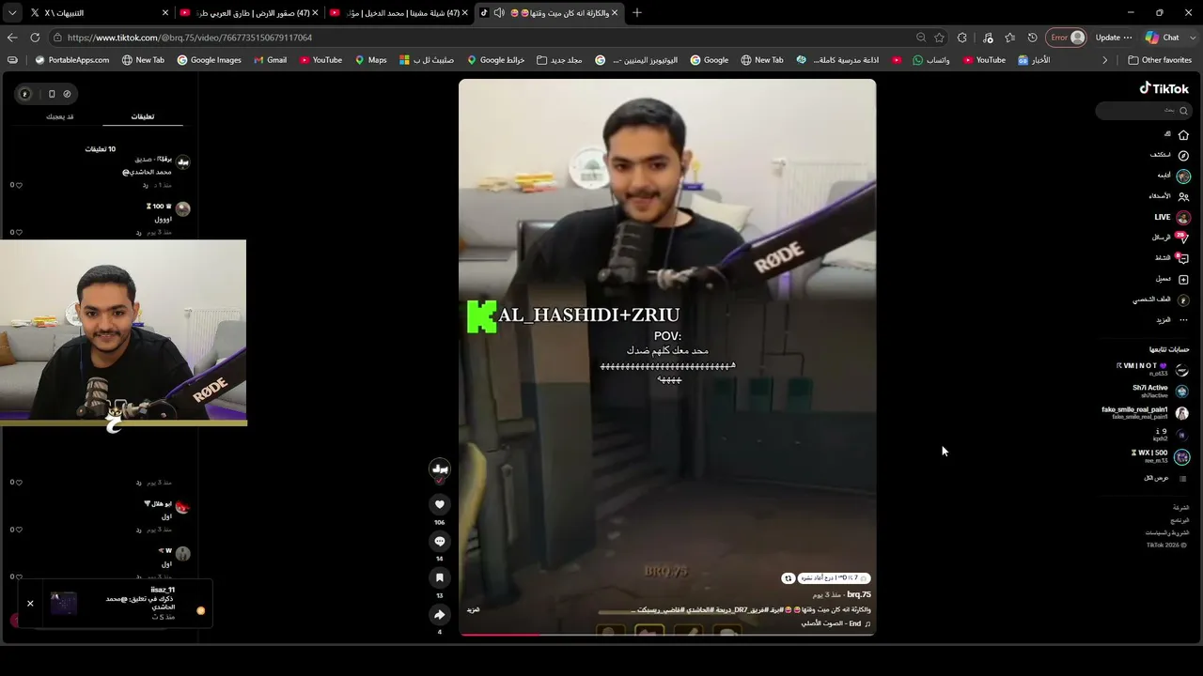Open the fake_smile_real_pain1 account
The height and width of the screenshot is (676, 1203).
tap(1145, 412)
